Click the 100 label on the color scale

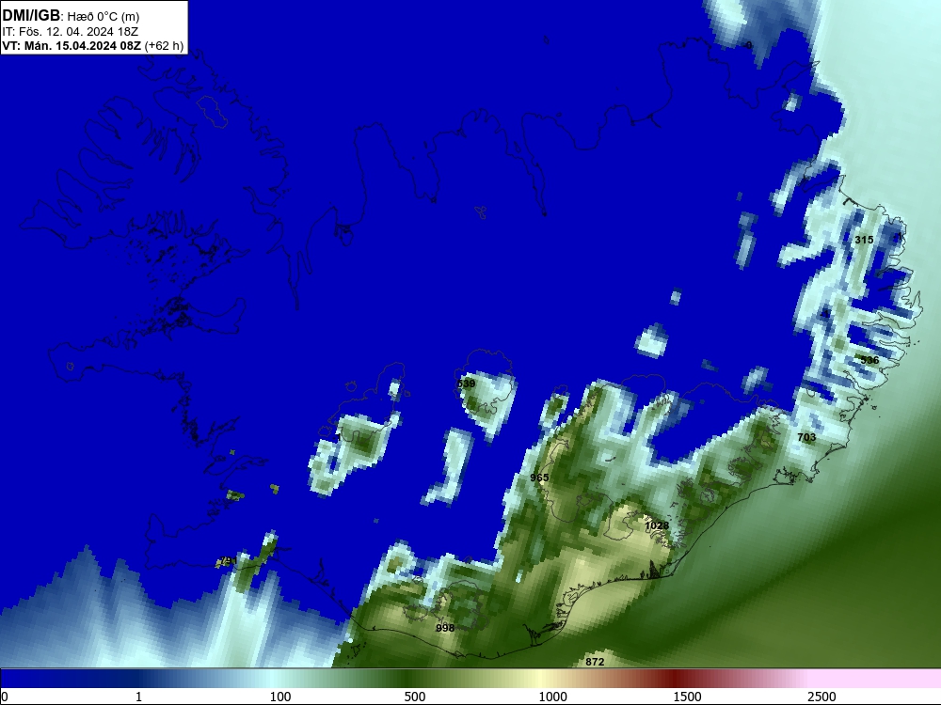[280, 697]
